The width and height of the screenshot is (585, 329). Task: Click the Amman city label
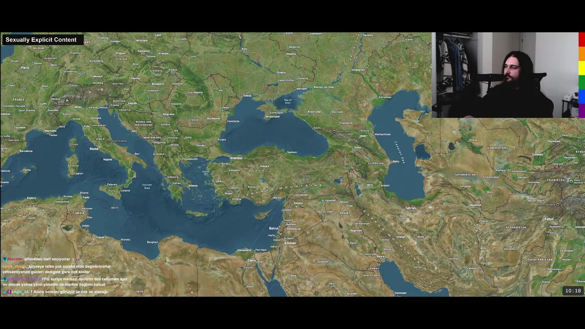point(290,243)
